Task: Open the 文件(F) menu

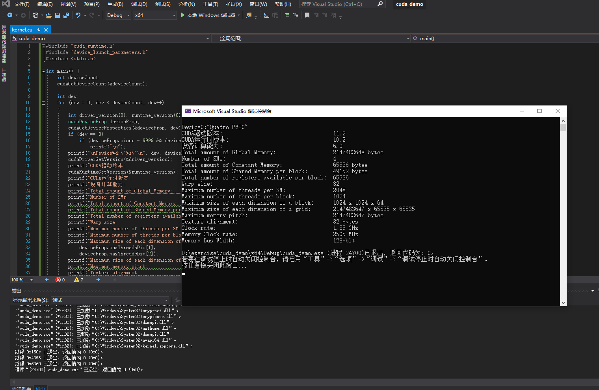Action: [x=22, y=4]
